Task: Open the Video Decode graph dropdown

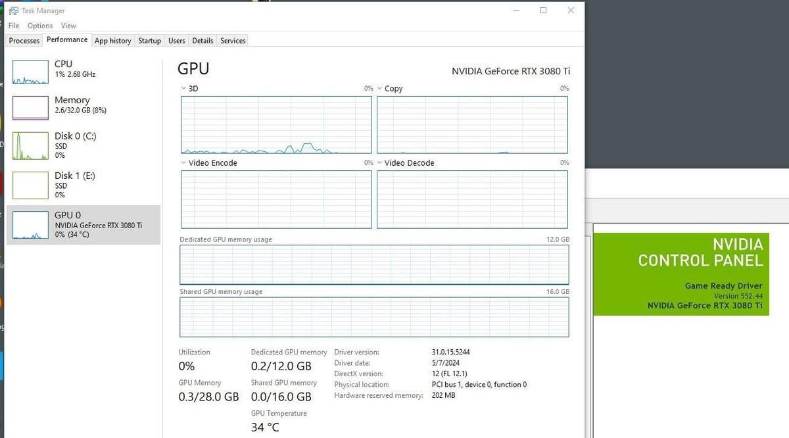Action: (380, 162)
